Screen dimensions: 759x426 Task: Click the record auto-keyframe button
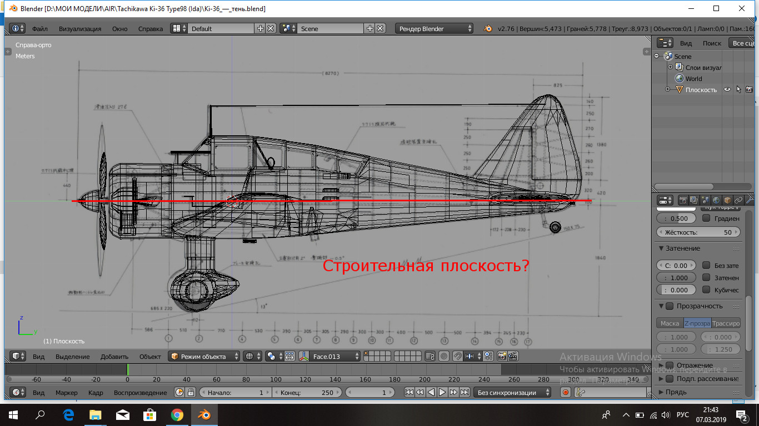[566, 392]
